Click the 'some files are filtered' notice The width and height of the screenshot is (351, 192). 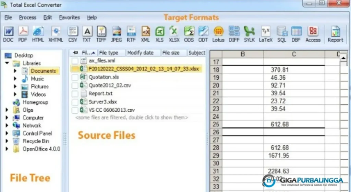132,117
